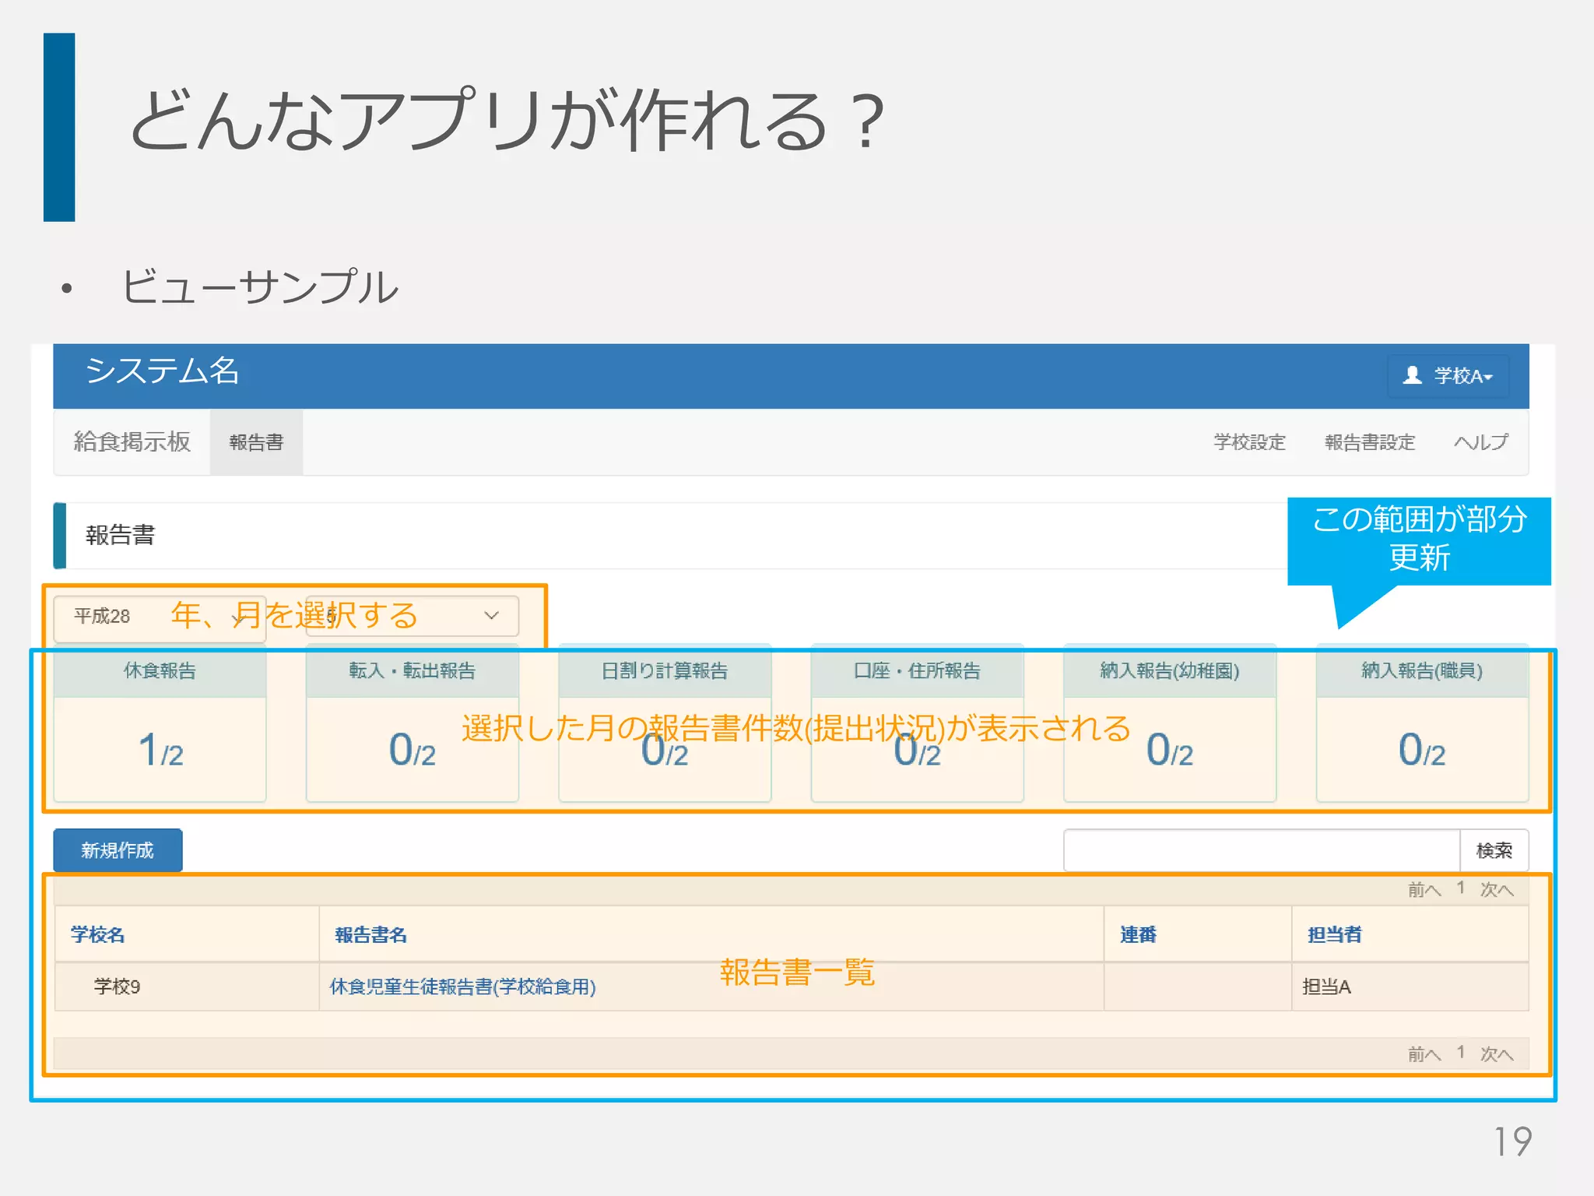Click the user silhouette icon
1594x1196 pixels.
click(x=1412, y=376)
